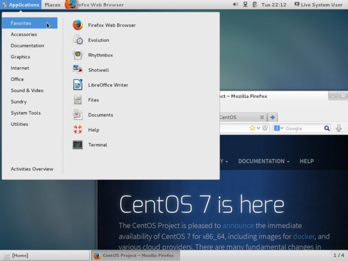Viewport: 348px width, 261px height.
Task: Select the Utilities category
Action: coord(30,124)
